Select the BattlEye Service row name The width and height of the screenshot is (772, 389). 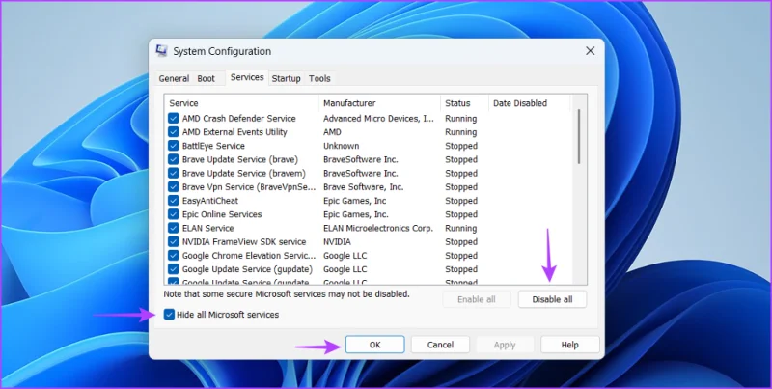click(213, 146)
